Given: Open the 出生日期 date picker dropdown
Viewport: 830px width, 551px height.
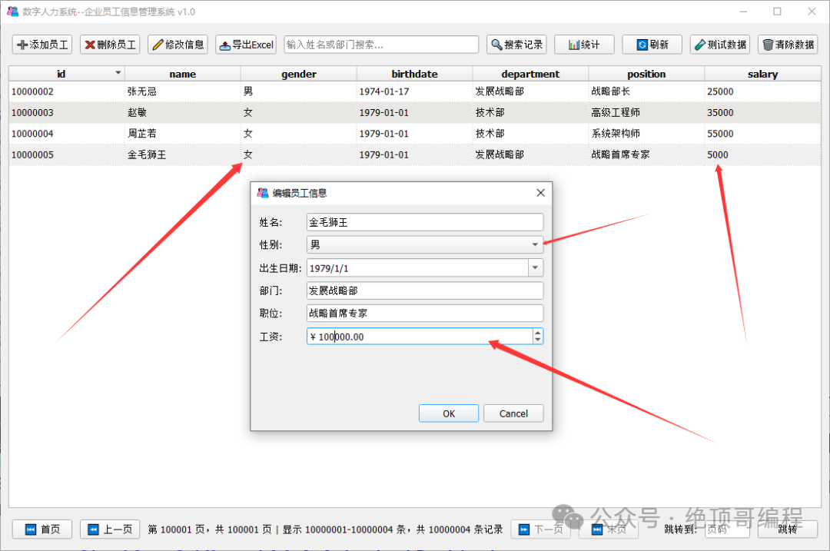Looking at the screenshot, I should (536, 268).
